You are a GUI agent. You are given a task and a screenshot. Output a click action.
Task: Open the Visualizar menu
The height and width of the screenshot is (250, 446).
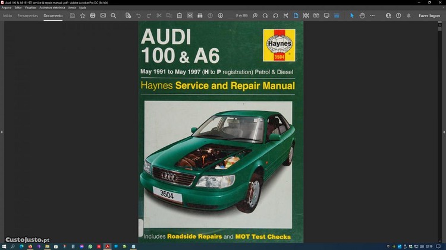click(x=30, y=8)
